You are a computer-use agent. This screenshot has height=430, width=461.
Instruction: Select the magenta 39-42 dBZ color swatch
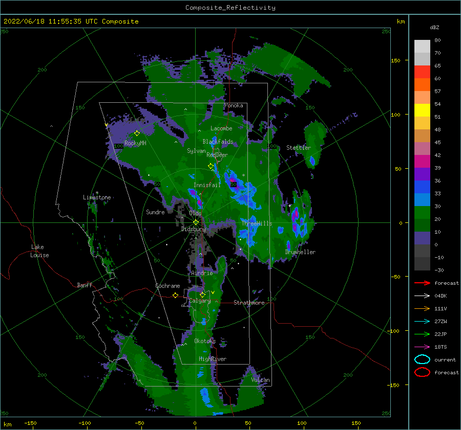click(x=422, y=162)
